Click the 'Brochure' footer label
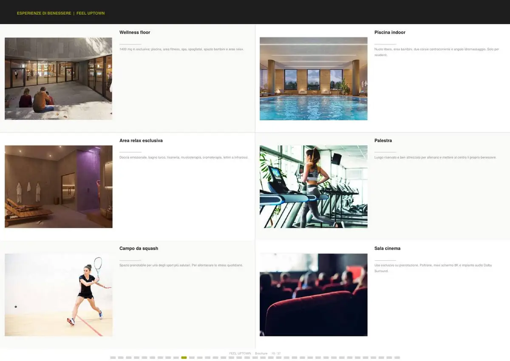The width and height of the screenshot is (510, 361). (x=261, y=353)
